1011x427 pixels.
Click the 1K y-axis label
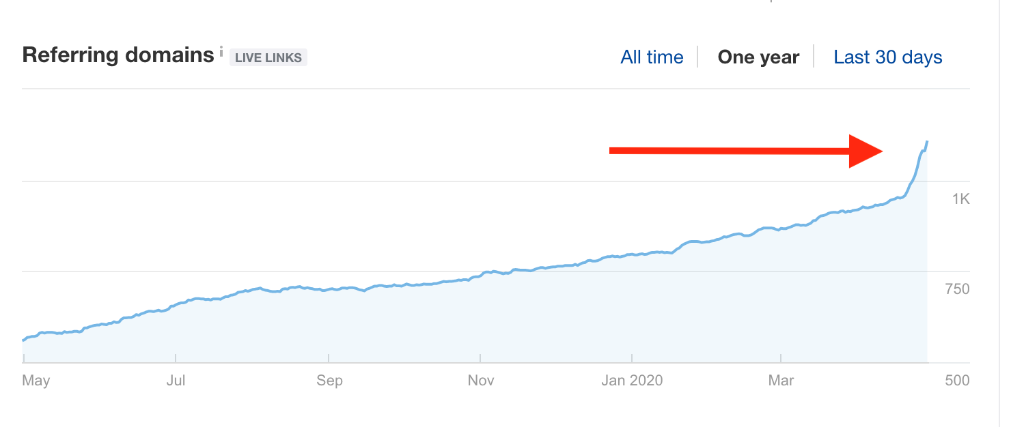[x=960, y=198]
